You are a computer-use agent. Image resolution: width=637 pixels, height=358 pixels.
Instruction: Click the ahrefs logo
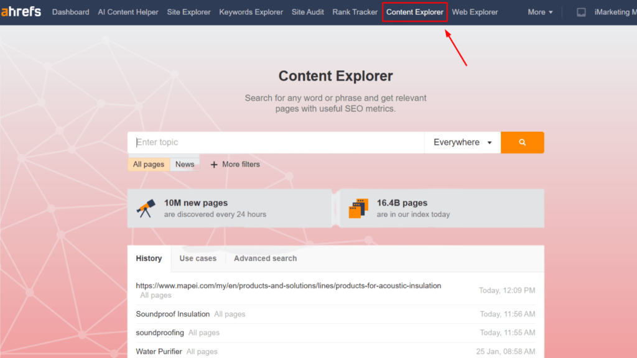[21, 12]
